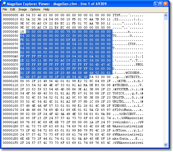Click the scroll up arrow
173x152 pixels.
(x=166, y=15)
